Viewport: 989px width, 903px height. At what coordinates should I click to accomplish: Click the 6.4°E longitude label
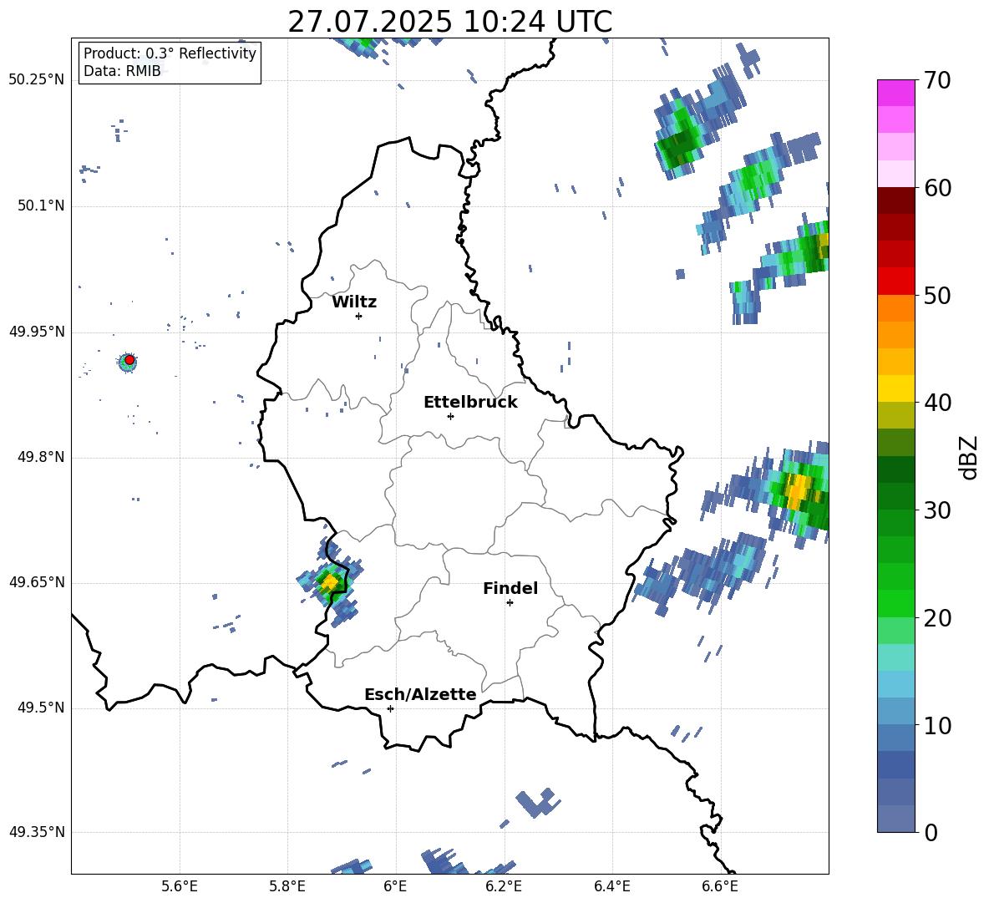(x=611, y=886)
